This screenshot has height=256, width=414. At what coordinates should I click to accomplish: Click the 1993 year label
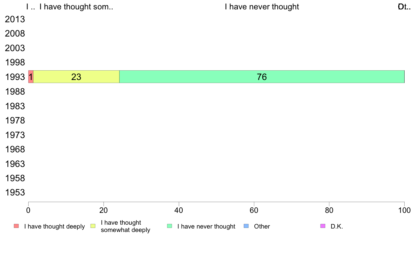coord(15,77)
